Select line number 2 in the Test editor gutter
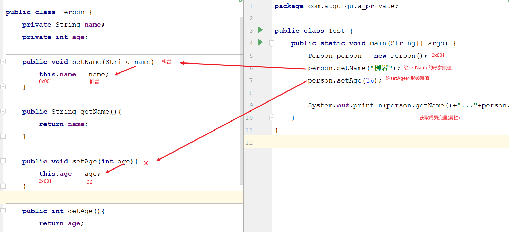The height and width of the screenshot is (232, 509). [x=251, y=18]
